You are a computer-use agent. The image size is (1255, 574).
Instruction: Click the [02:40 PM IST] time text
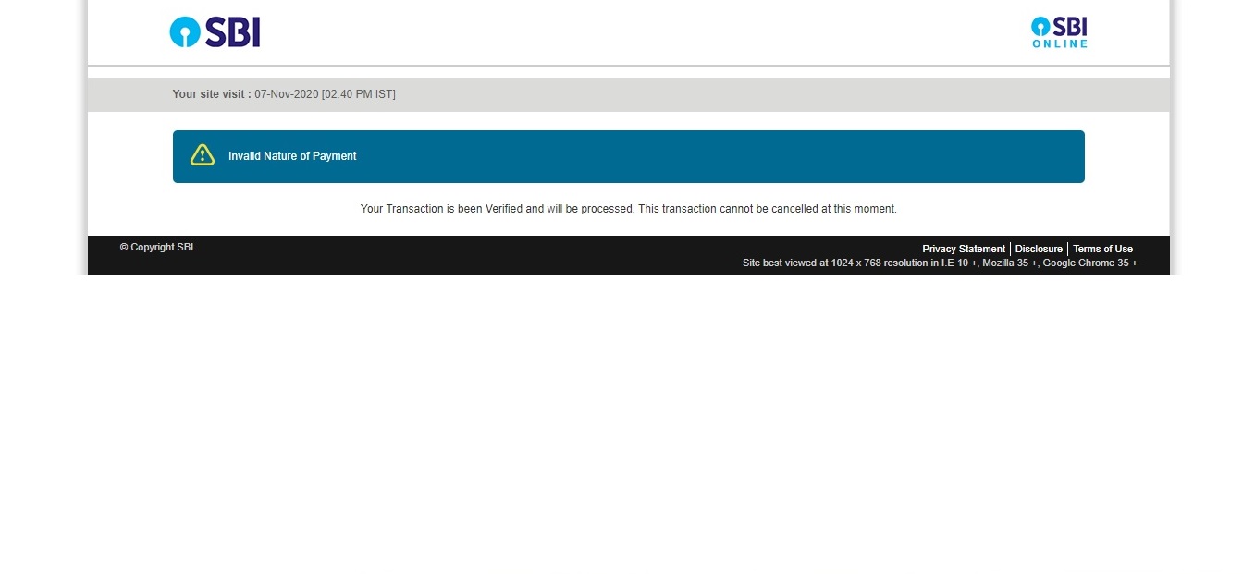(359, 94)
